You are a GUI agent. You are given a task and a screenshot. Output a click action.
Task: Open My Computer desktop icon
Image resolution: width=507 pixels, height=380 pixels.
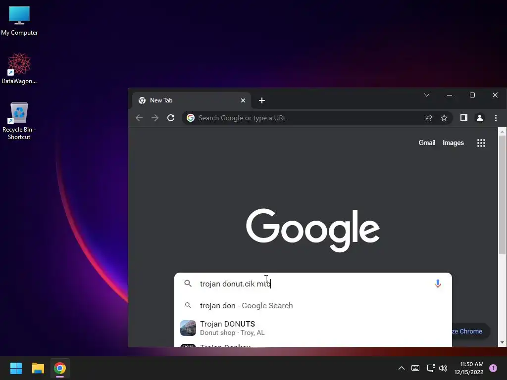[19, 21]
